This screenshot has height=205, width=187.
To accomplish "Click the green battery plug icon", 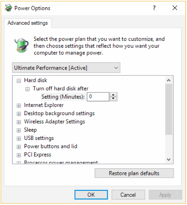I will (22, 45).
